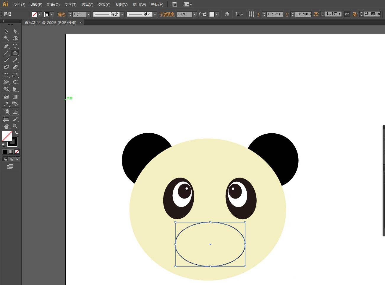Screen dimensions: 385x285
Task: Switch to the 未标题-1 document tab
Action: (50, 22)
